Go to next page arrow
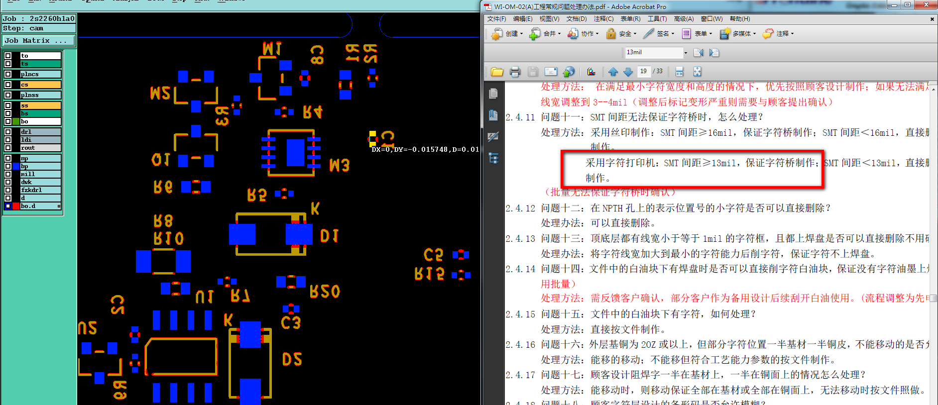Image resolution: width=938 pixels, height=405 pixels. 628,72
